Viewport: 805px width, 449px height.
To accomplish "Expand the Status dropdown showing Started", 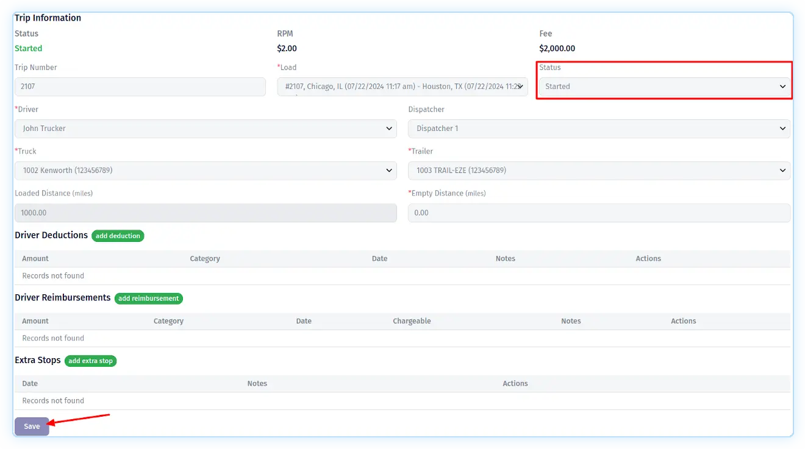I will (664, 87).
